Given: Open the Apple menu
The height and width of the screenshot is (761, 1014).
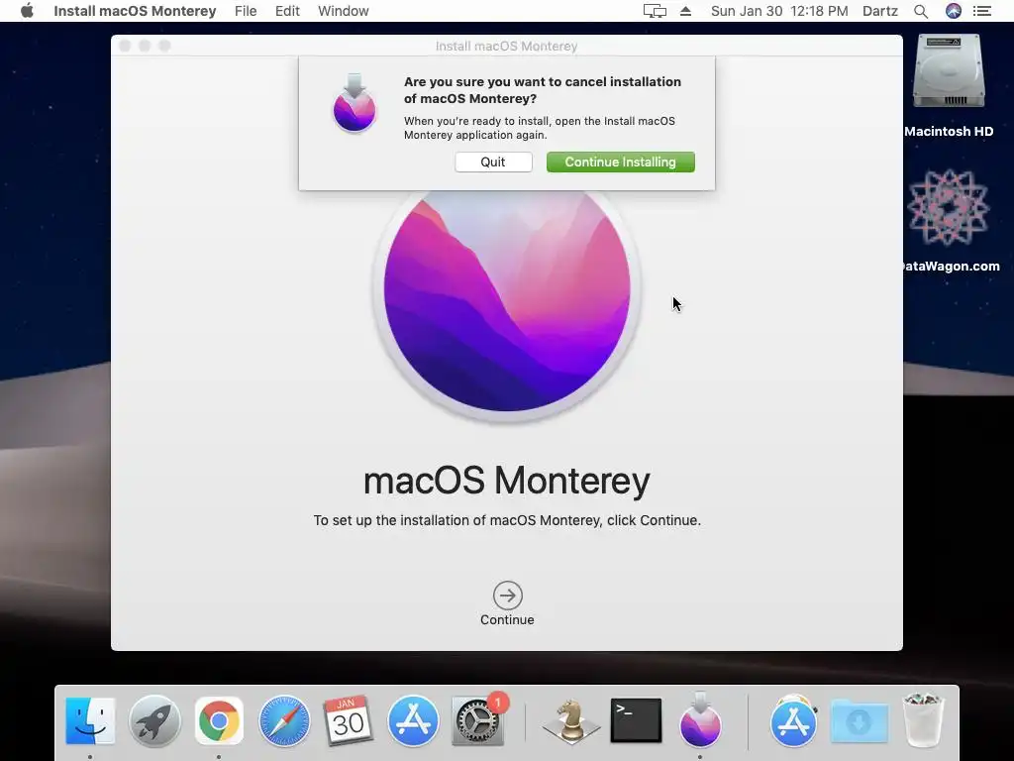Looking at the screenshot, I should click(x=27, y=11).
